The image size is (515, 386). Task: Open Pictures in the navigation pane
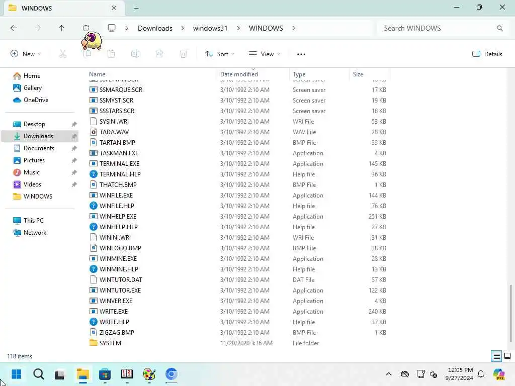tap(34, 160)
